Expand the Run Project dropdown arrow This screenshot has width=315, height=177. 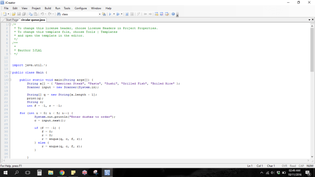[114, 14]
